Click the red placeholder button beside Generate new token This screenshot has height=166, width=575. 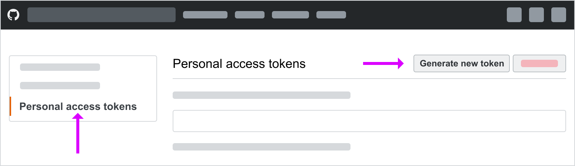point(539,63)
